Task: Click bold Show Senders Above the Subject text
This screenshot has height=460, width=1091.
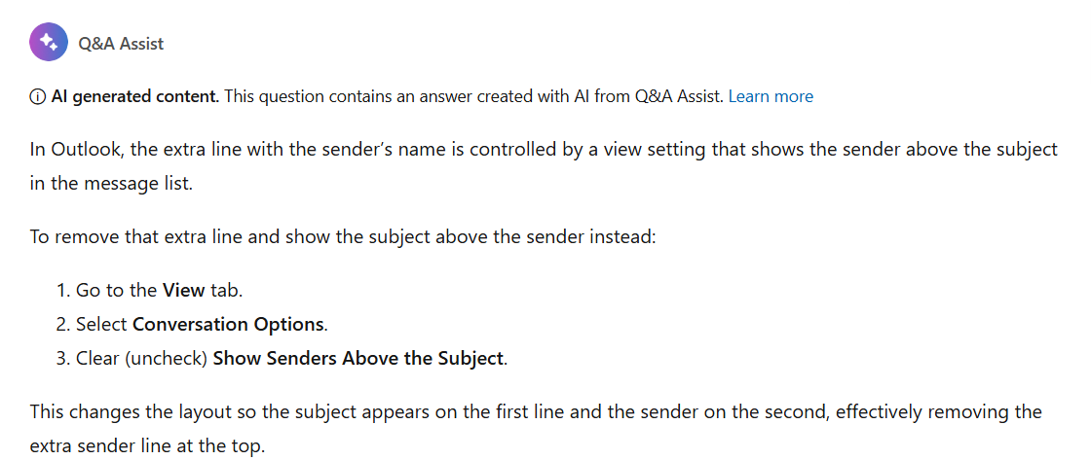Action: (x=358, y=359)
